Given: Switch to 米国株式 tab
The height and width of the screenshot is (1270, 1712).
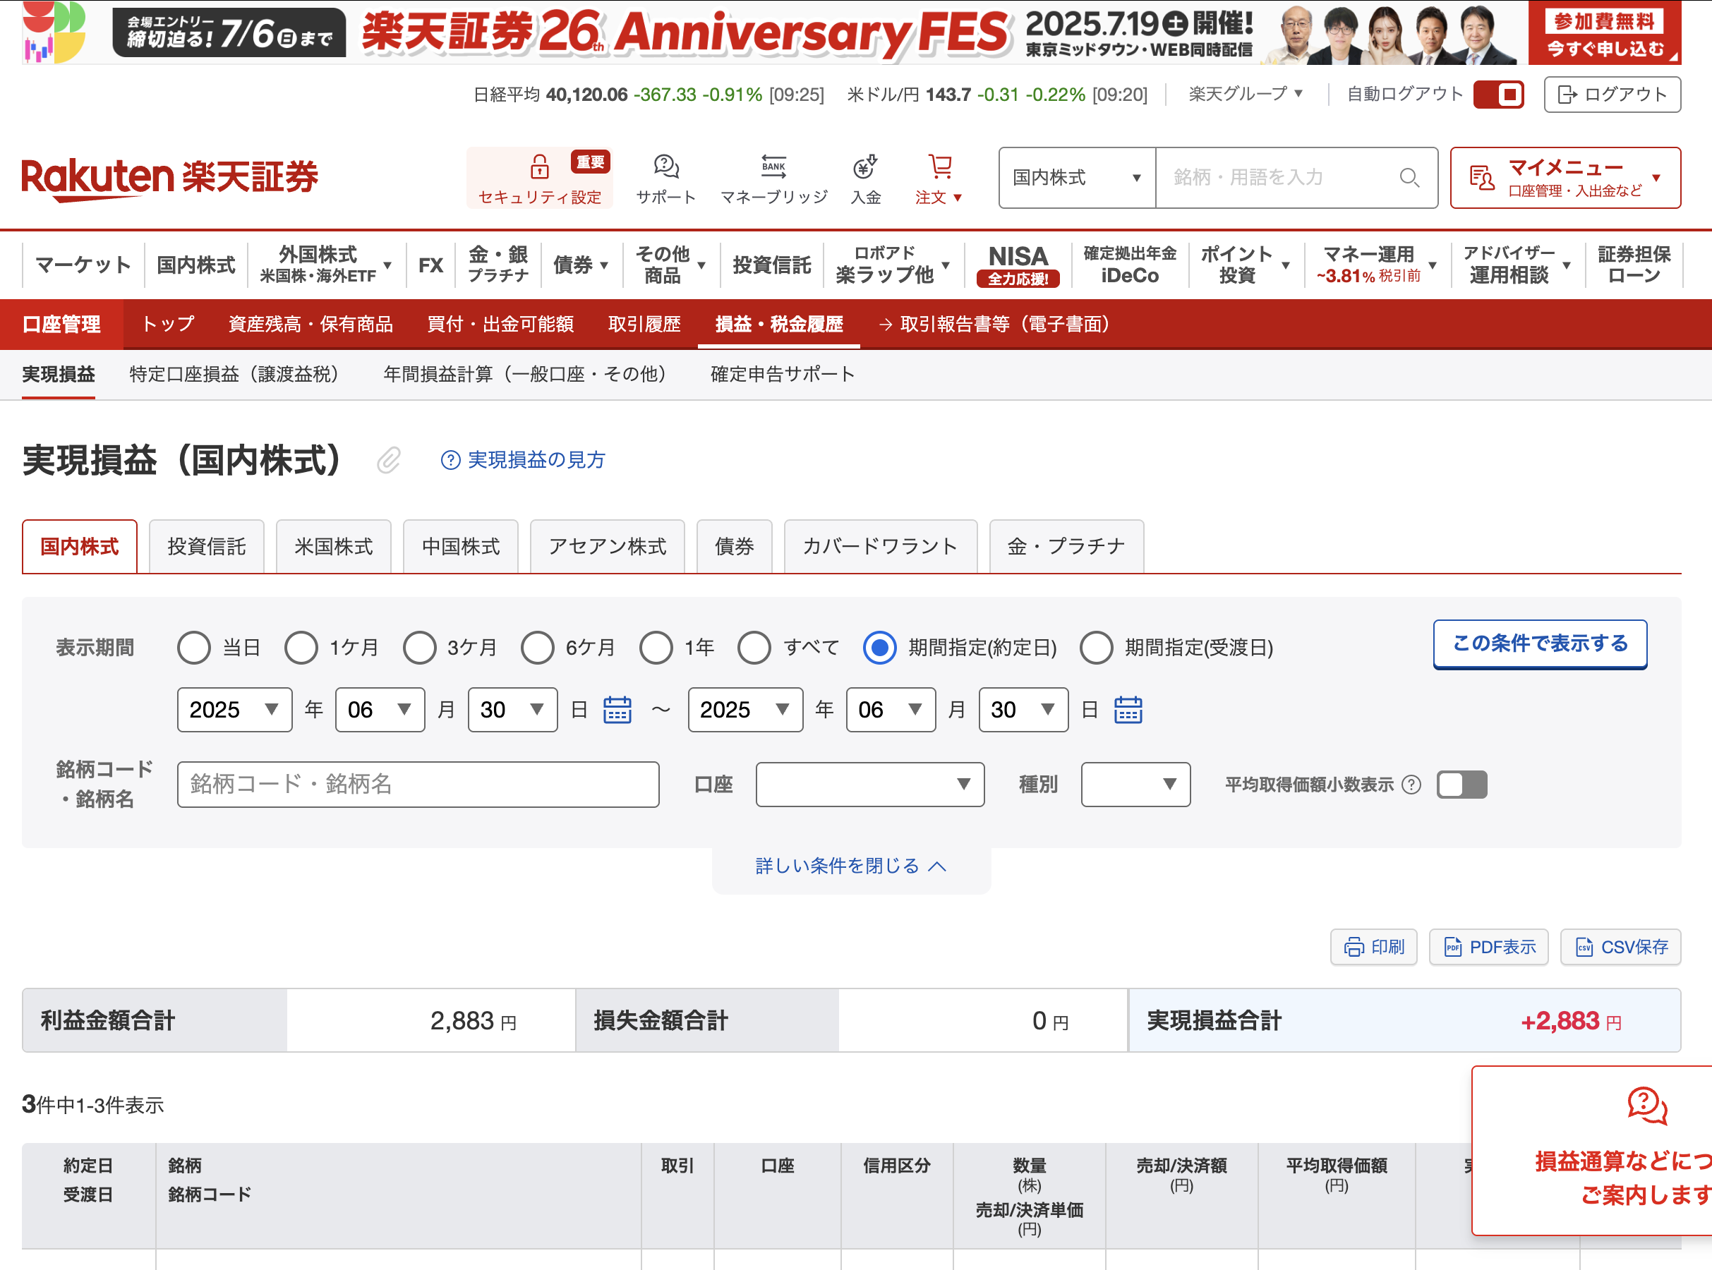Looking at the screenshot, I should pos(333,547).
